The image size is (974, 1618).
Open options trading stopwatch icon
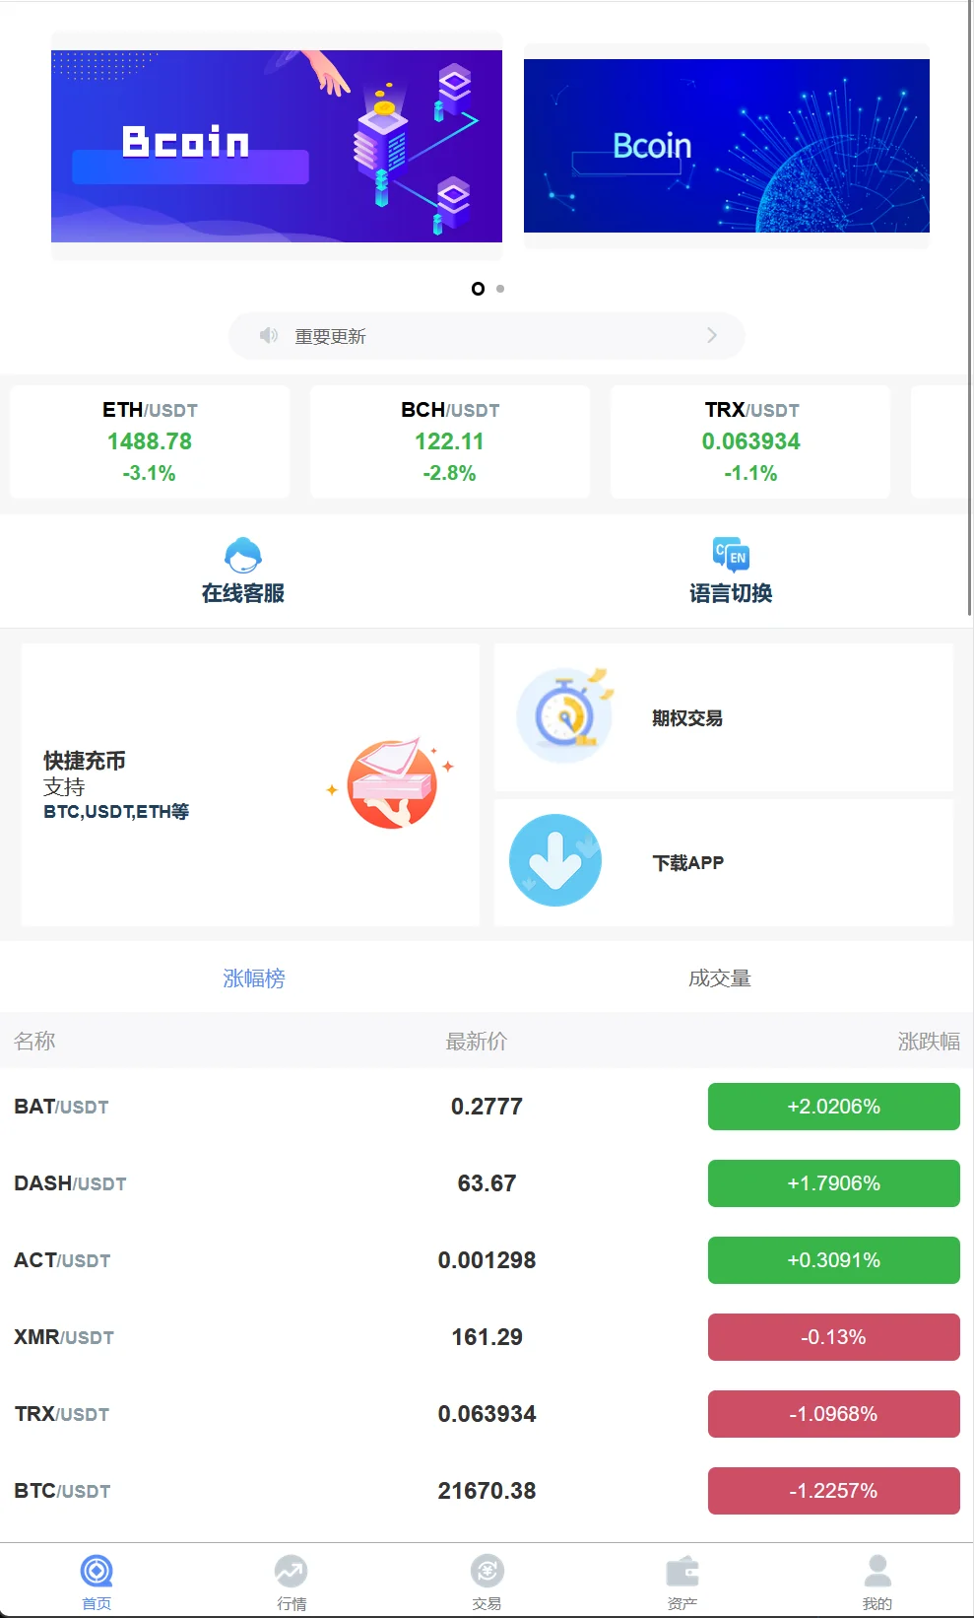pos(565,716)
